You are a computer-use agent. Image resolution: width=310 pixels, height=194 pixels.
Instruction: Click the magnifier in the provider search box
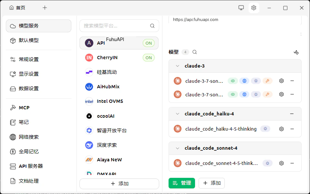click(152, 26)
